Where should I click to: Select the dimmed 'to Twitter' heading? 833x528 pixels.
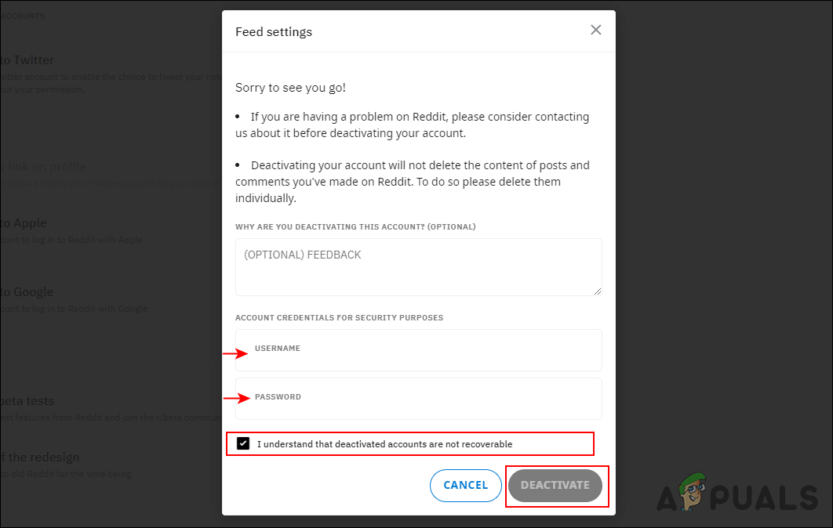click(27, 60)
